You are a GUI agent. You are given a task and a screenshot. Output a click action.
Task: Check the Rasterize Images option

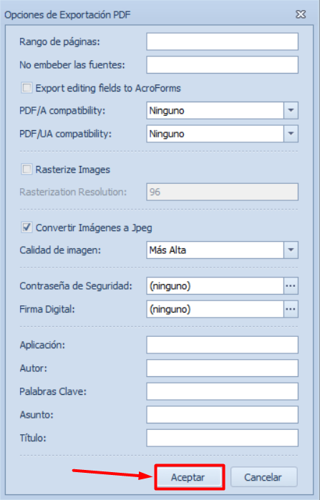pyautogui.click(x=26, y=170)
